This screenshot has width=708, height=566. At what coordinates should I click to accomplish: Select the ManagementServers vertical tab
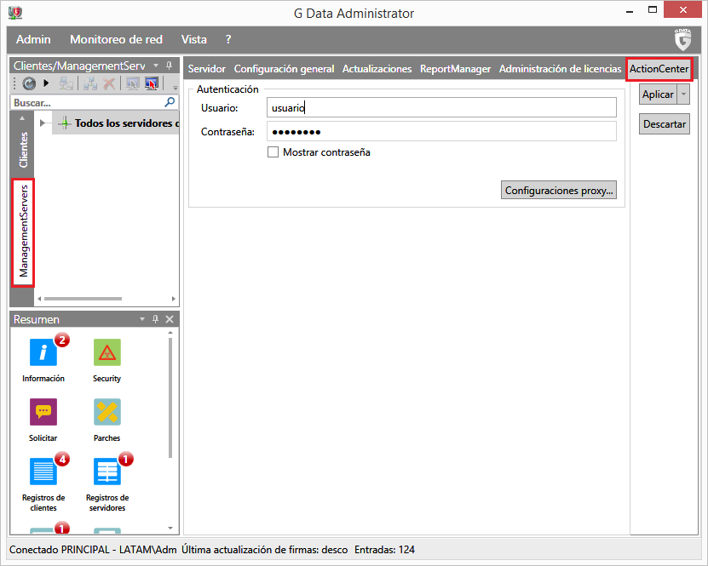(24, 232)
